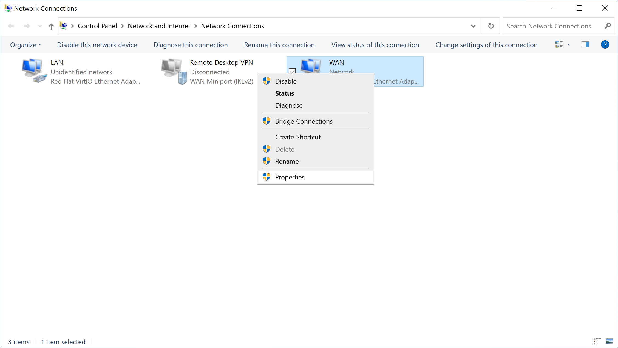Click the Up arrow navigation icon
Screen dimensions: 618x348
pyautogui.click(x=51, y=26)
